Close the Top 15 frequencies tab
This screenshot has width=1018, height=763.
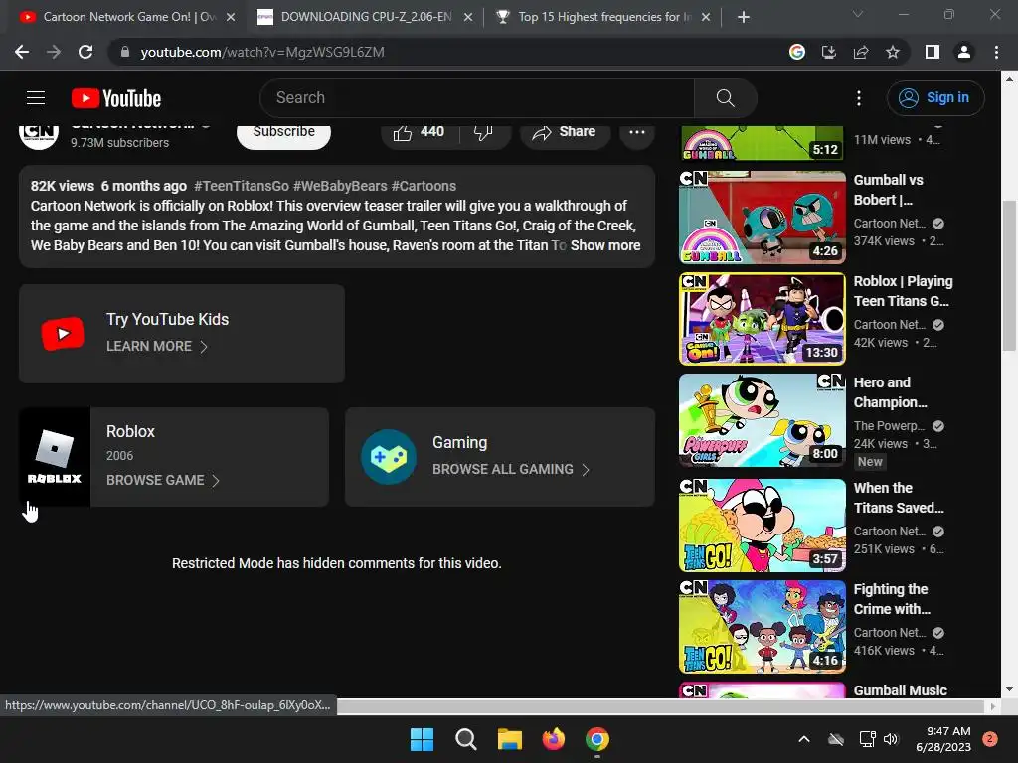point(706,18)
